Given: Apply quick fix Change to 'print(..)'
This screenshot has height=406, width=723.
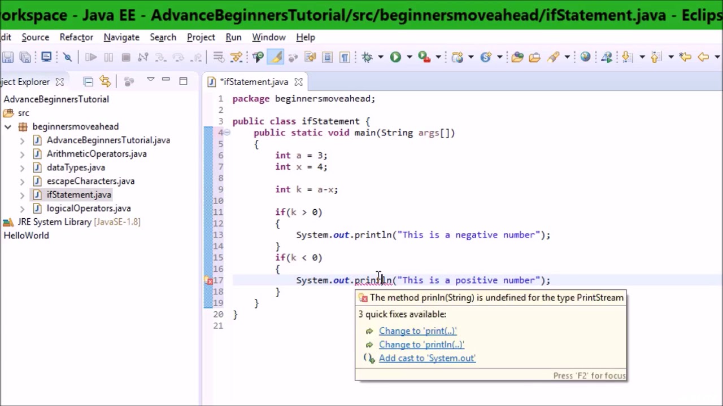Looking at the screenshot, I should [417, 331].
